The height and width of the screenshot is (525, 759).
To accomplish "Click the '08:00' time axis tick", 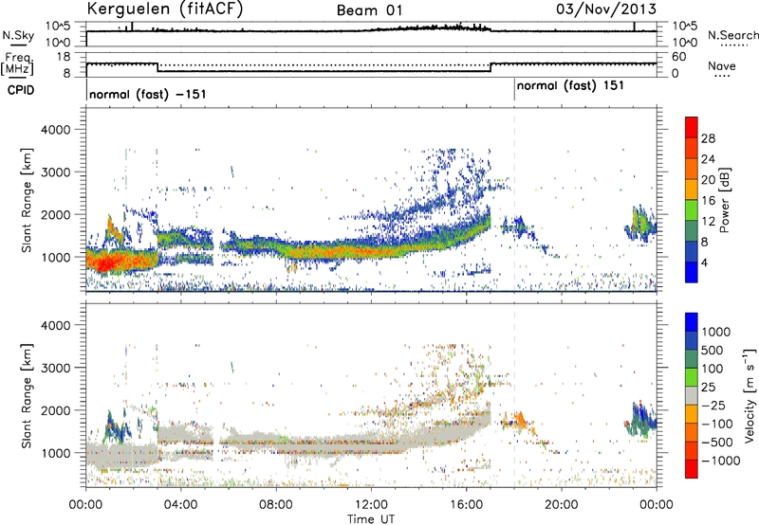I will [x=276, y=505].
